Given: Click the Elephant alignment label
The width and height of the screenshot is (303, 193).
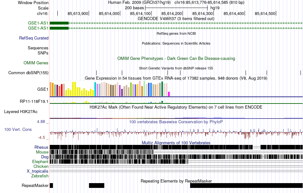Looking at the screenshot, I should point(40,161).
